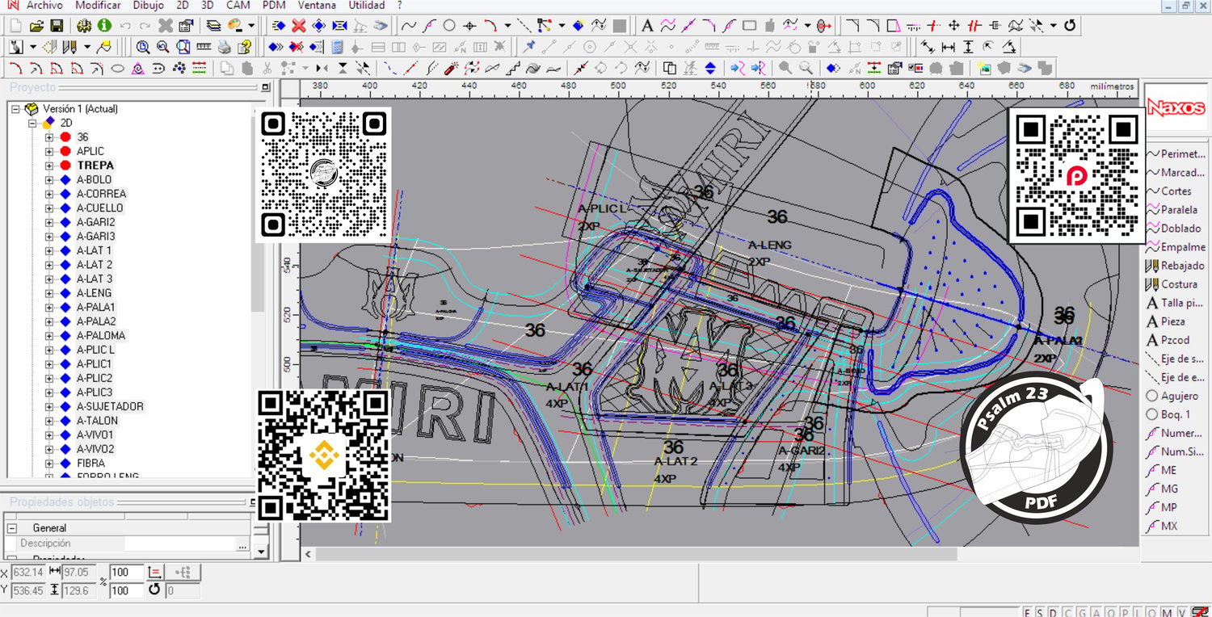The image size is (1212, 617).
Task: Toggle the E status bar indicator
Action: click(x=1029, y=612)
